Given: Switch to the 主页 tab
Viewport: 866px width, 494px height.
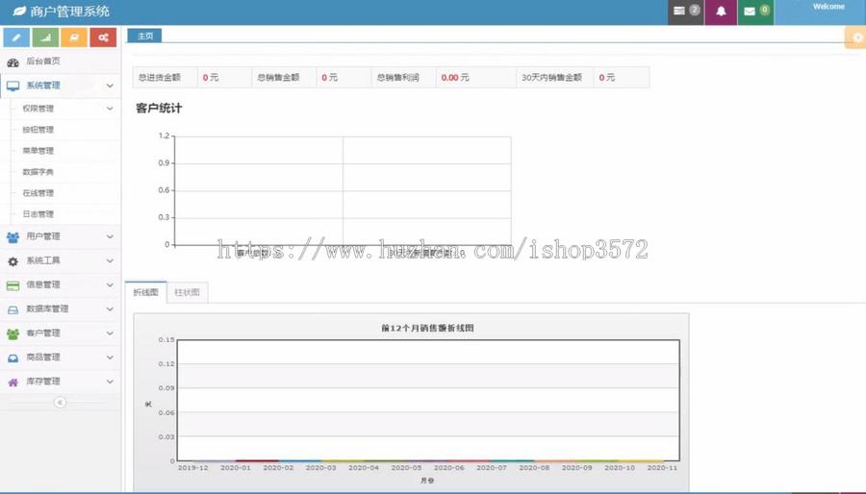Looking at the screenshot, I should (144, 36).
